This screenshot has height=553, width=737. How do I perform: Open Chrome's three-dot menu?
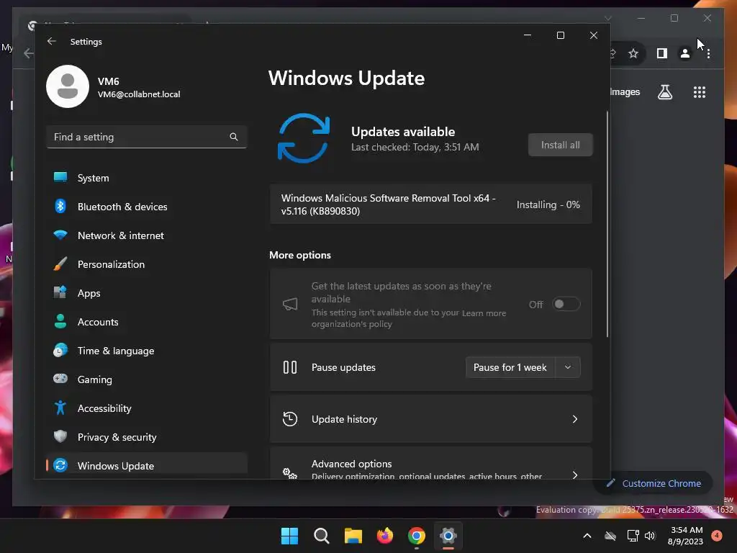(708, 53)
